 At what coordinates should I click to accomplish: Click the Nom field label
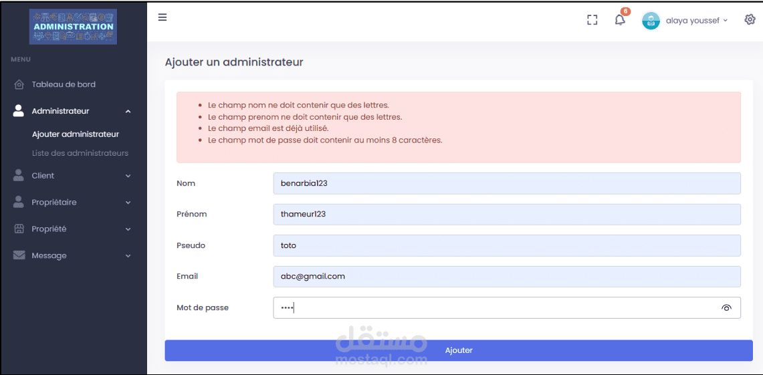[x=185, y=183]
